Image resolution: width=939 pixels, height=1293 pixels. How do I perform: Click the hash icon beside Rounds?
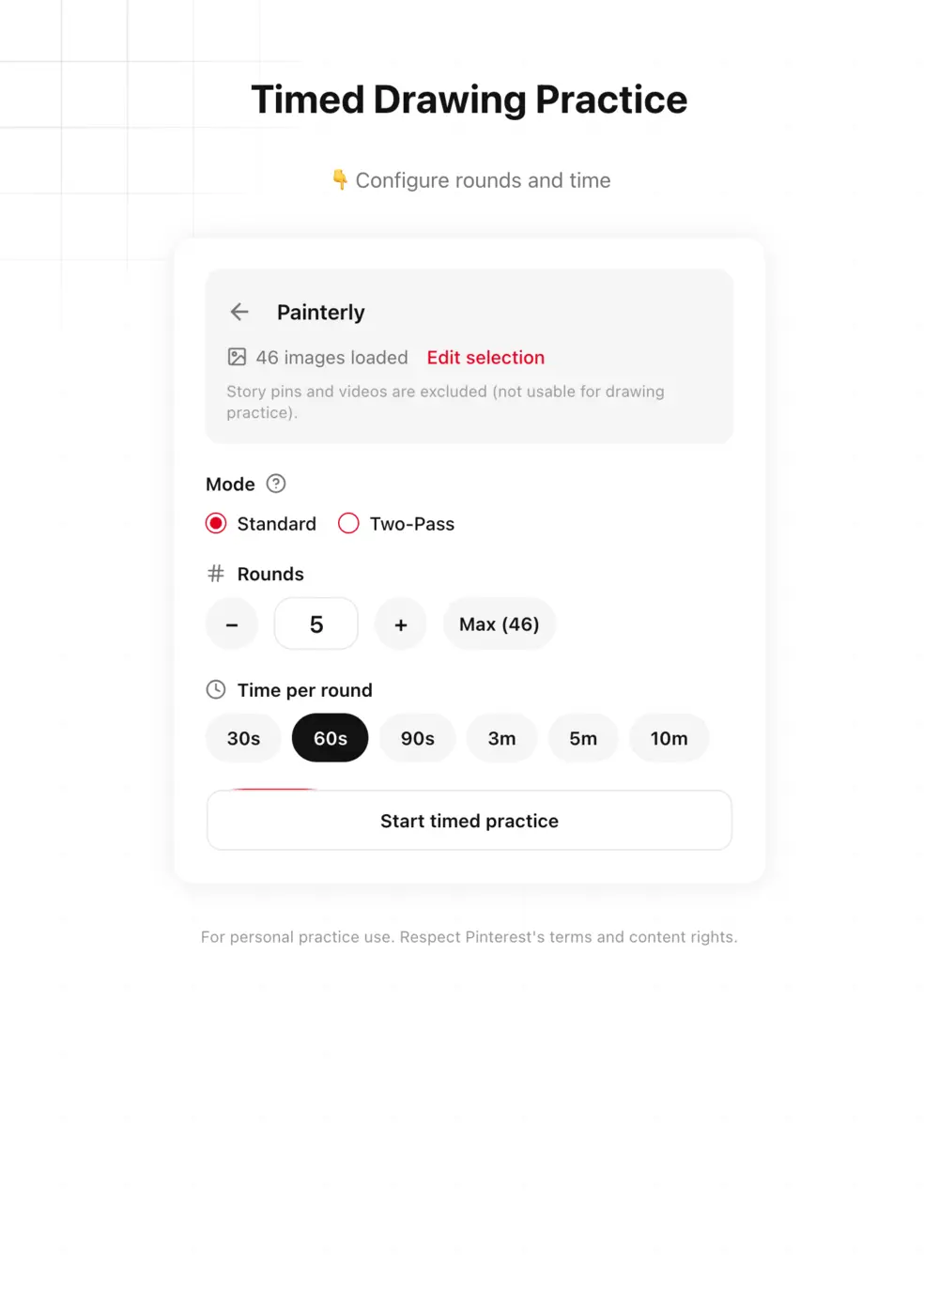[215, 573]
